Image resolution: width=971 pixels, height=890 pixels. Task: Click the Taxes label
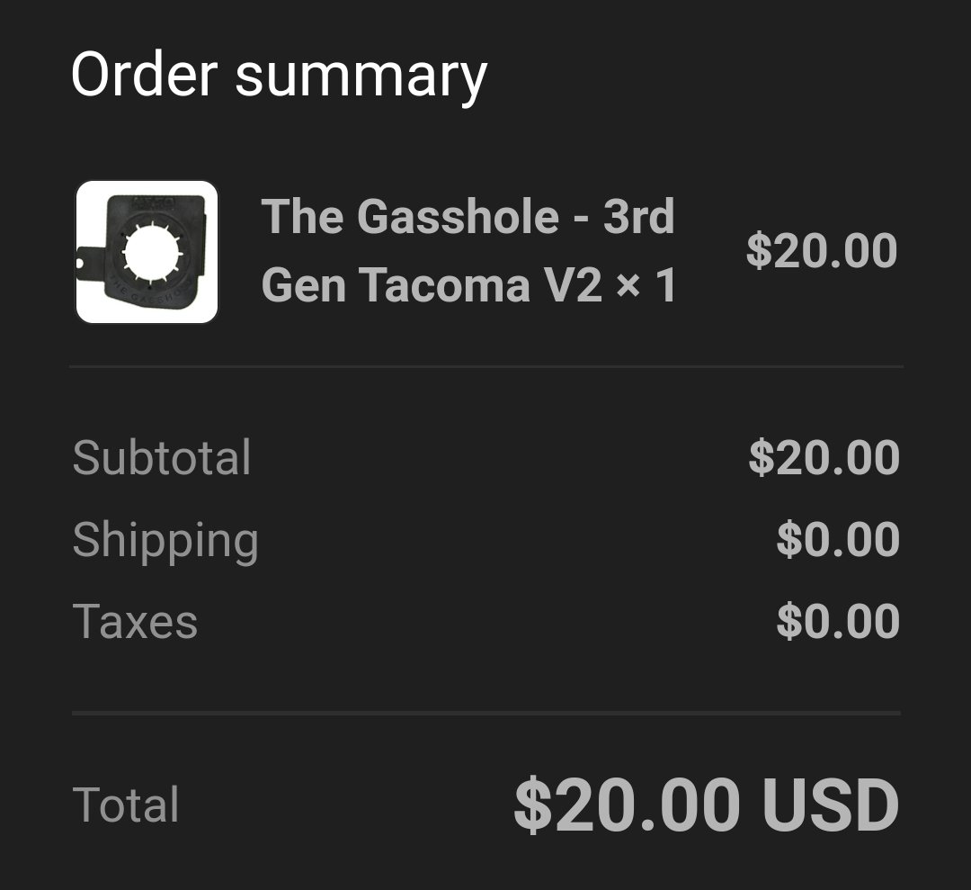pos(135,622)
